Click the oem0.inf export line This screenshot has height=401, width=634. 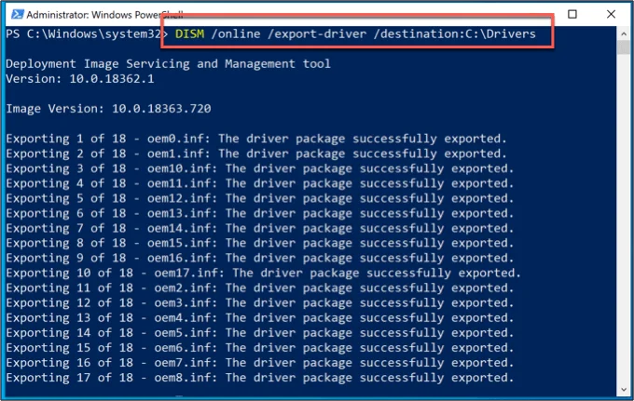click(x=256, y=139)
